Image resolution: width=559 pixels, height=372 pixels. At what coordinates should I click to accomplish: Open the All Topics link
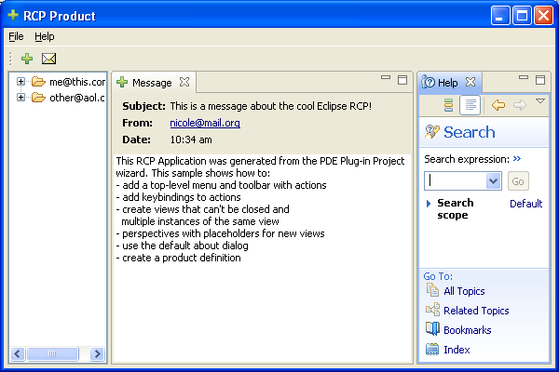click(x=464, y=291)
